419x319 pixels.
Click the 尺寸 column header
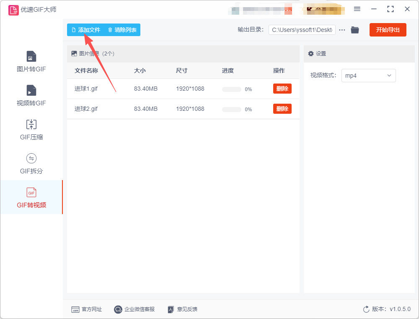click(182, 71)
